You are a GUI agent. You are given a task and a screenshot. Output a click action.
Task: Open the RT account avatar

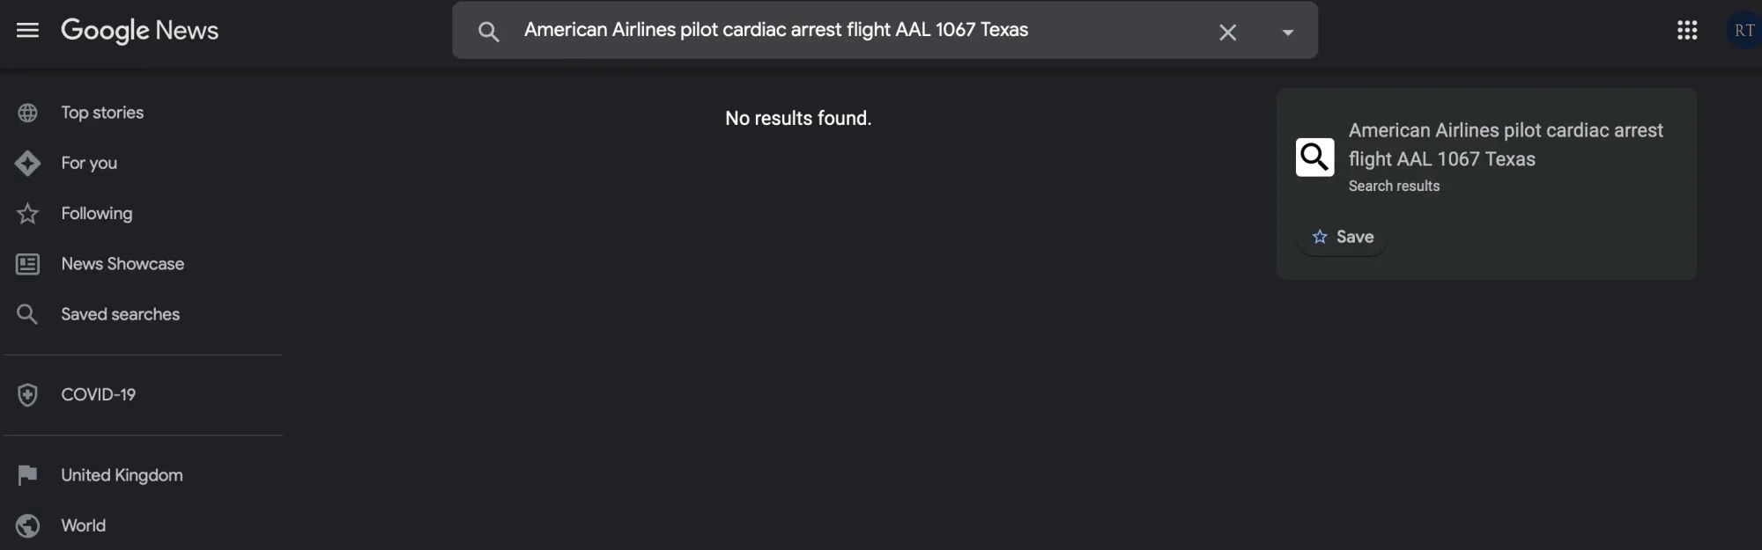coord(1744,30)
